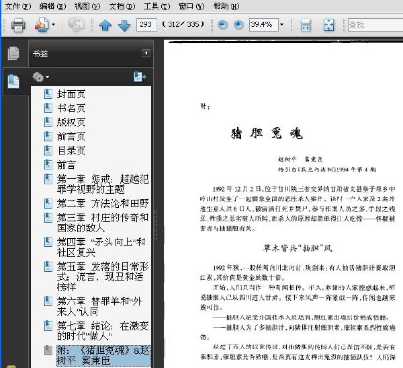Click bookmark icon beside 第一章
This screenshot has height=368, width=403.
[x=48, y=179]
